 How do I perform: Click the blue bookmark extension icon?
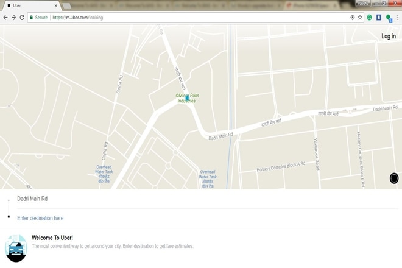point(378,18)
